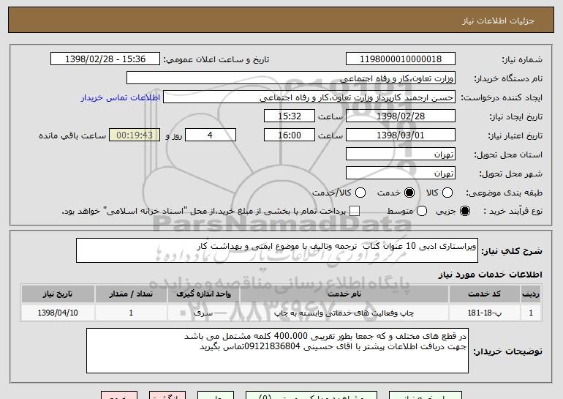Click the attachments button showing (0)
This screenshot has width=563, height=399.
click(311, 396)
